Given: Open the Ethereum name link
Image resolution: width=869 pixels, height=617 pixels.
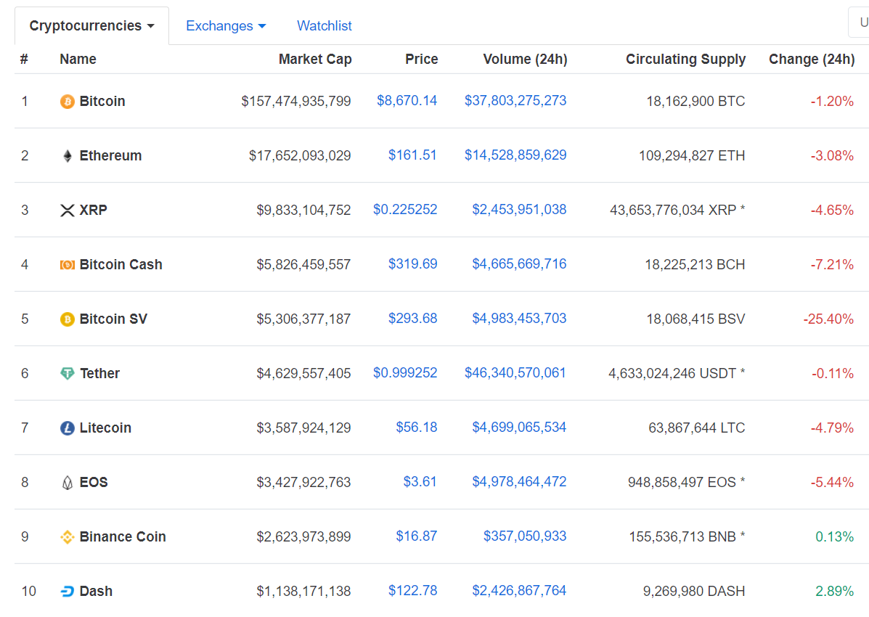Looking at the screenshot, I should click(x=111, y=156).
